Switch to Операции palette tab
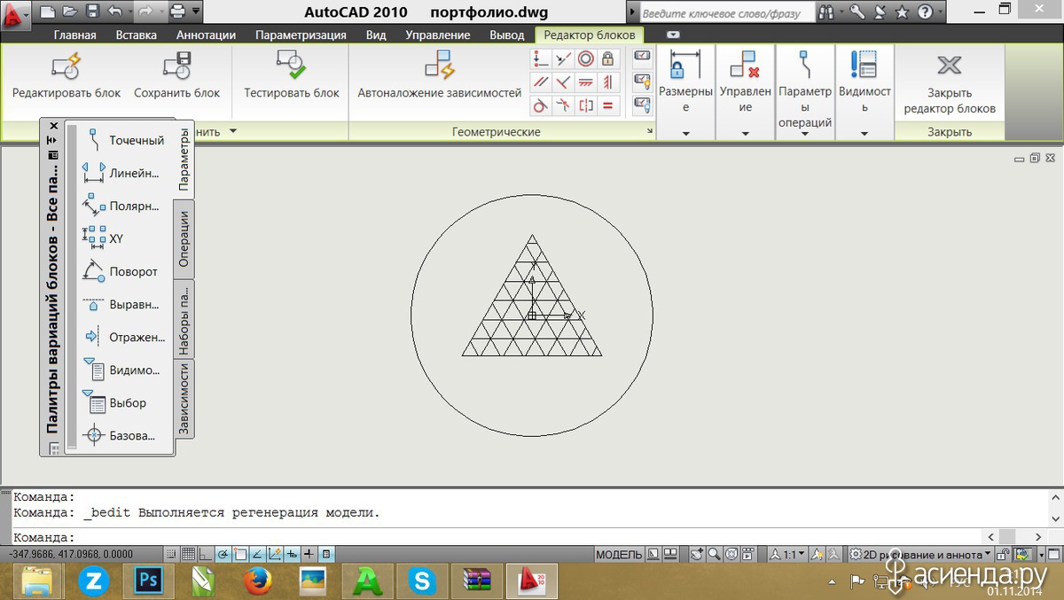This screenshot has height=600, width=1064. [184, 239]
